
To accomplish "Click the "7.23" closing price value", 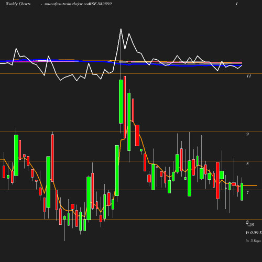I will pos(250,225).
